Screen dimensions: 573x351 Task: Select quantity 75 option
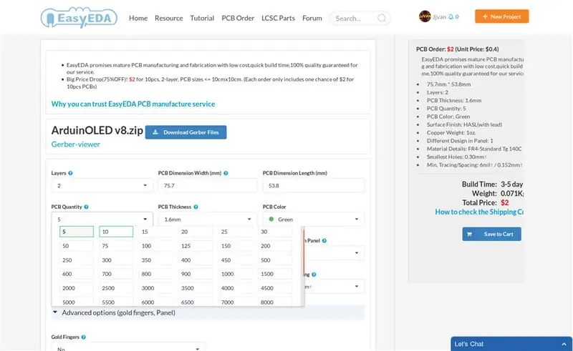[116, 246]
